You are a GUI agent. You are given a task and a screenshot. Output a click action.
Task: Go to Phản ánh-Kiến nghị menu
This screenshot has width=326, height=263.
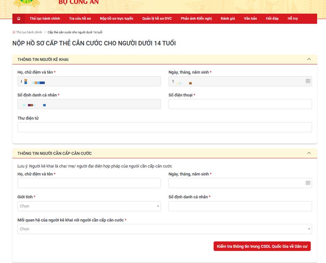tap(196, 18)
